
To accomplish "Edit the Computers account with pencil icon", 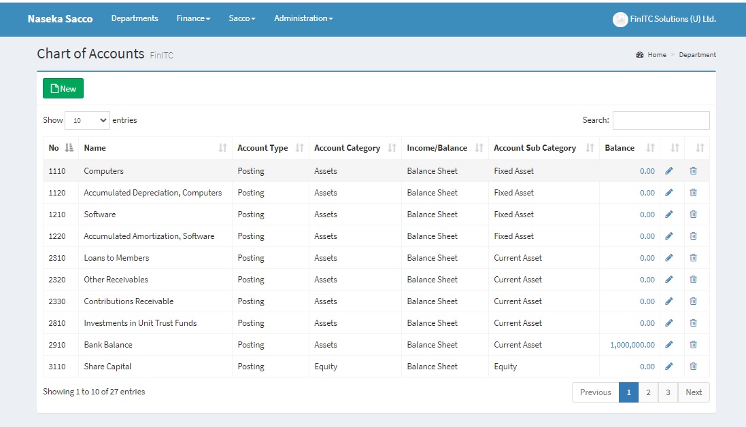I will (x=668, y=171).
